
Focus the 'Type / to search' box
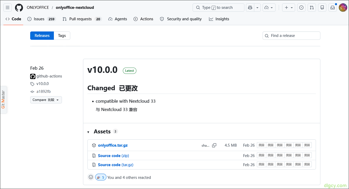pos(218,8)
